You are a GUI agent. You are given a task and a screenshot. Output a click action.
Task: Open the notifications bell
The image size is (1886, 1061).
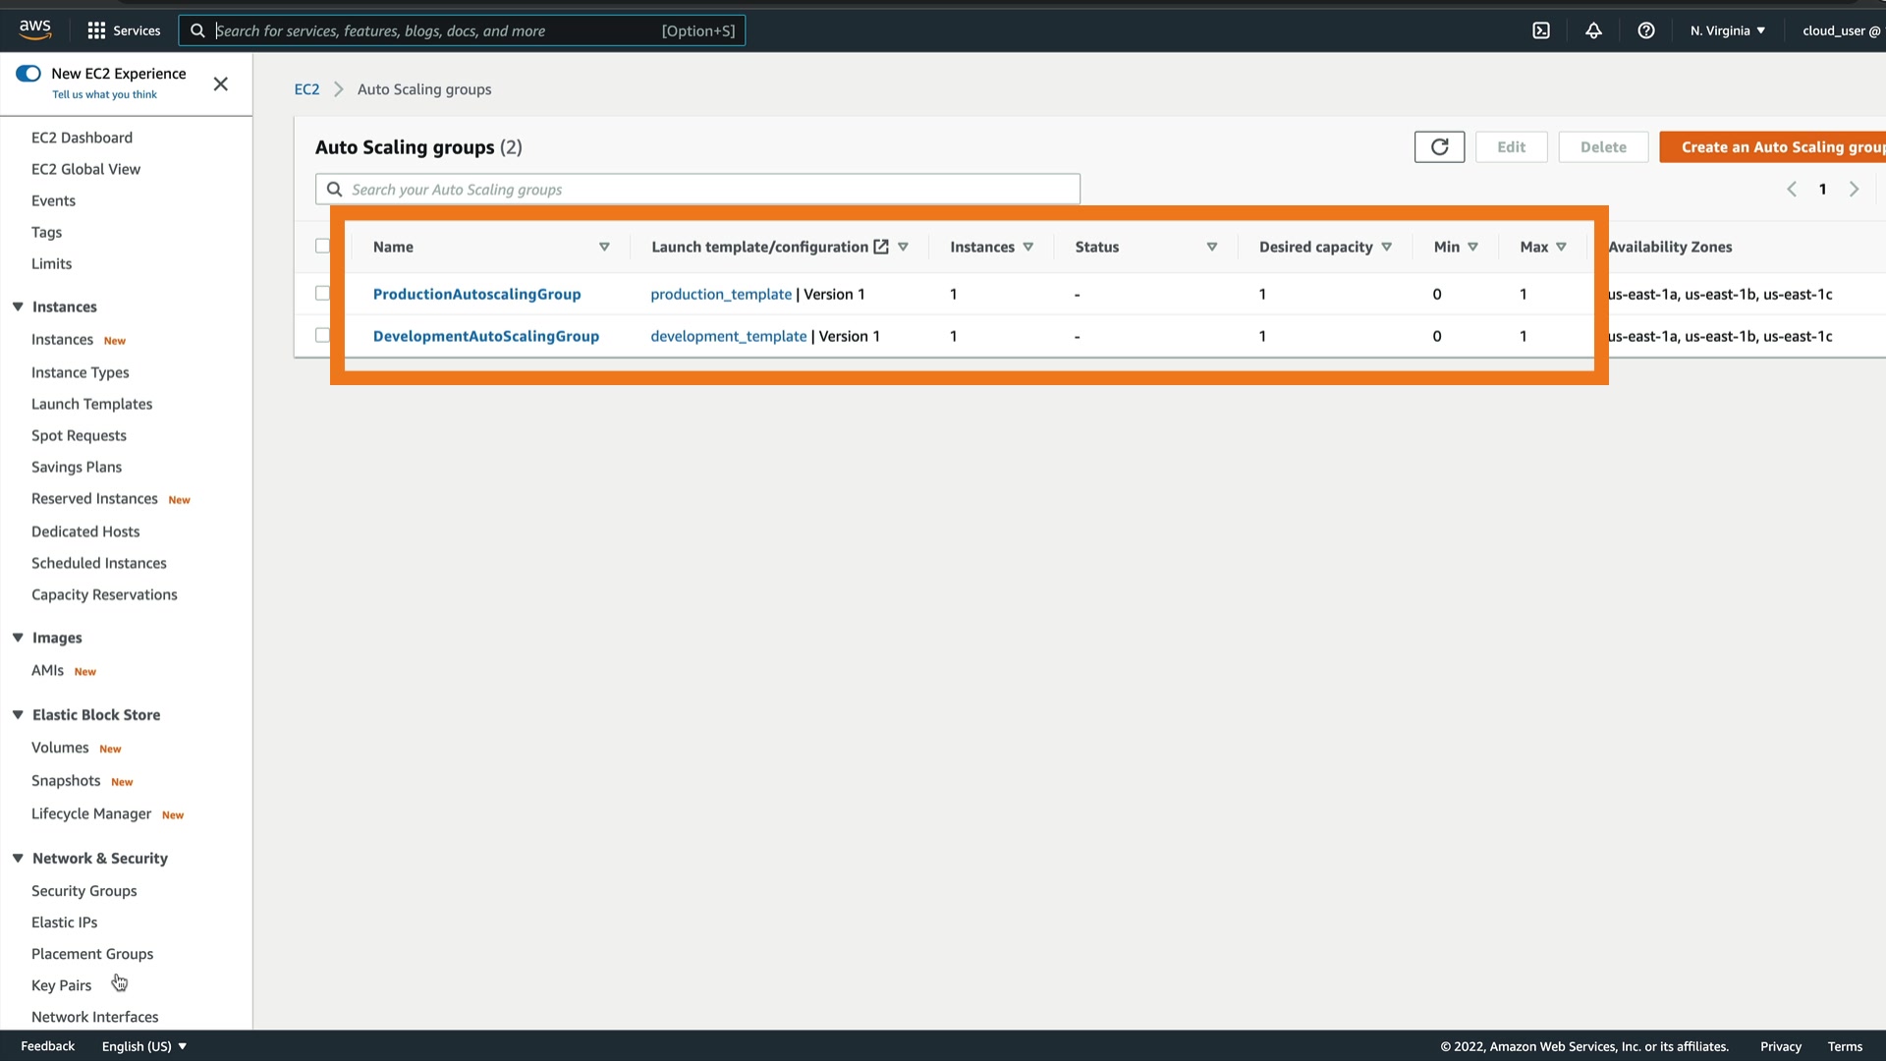point(1593,30)
